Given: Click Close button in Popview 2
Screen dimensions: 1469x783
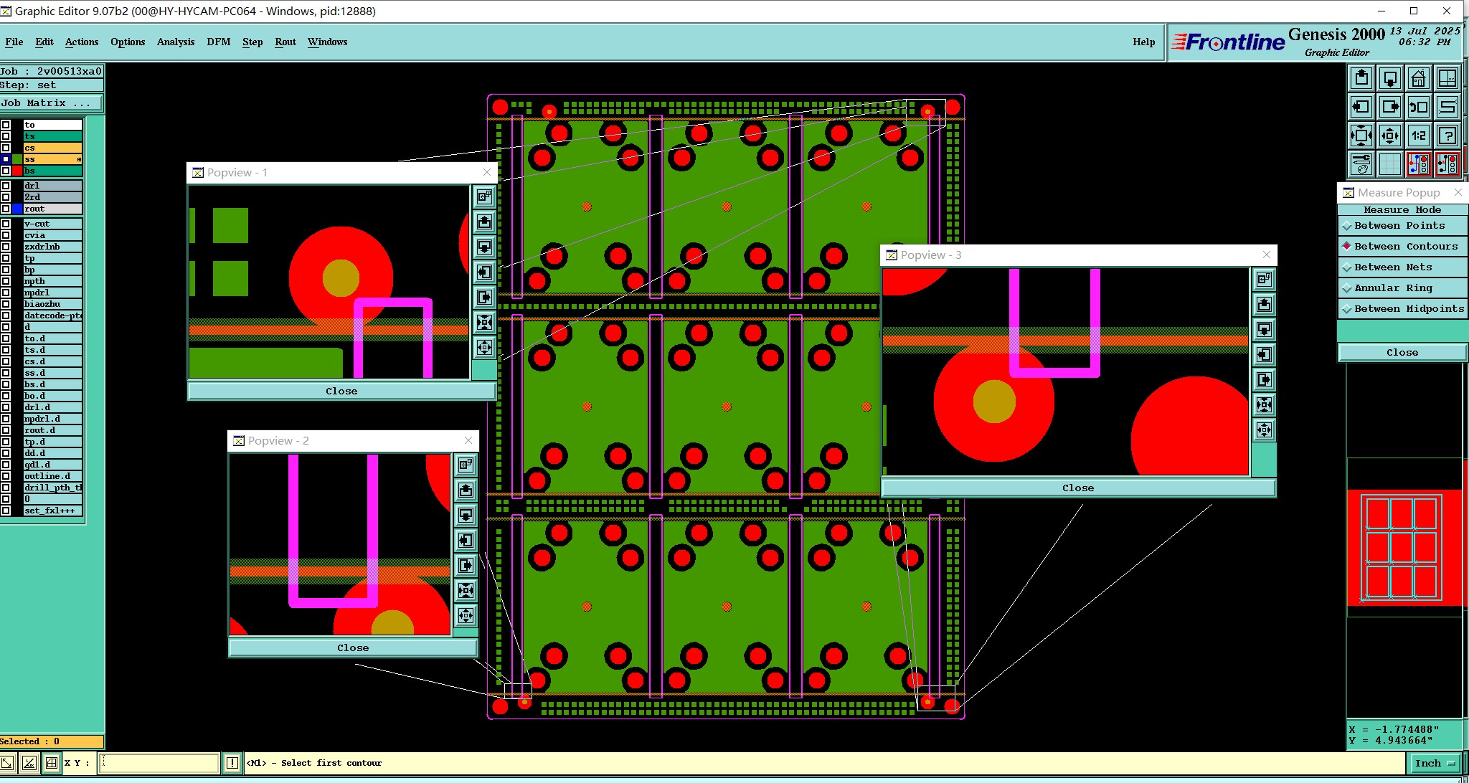Looking at the screenshot, I should point(353,647).
